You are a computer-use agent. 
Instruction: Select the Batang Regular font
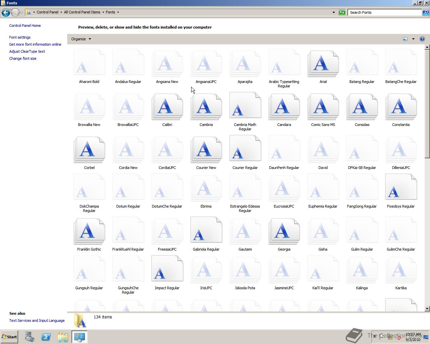(x=362, y=67)
